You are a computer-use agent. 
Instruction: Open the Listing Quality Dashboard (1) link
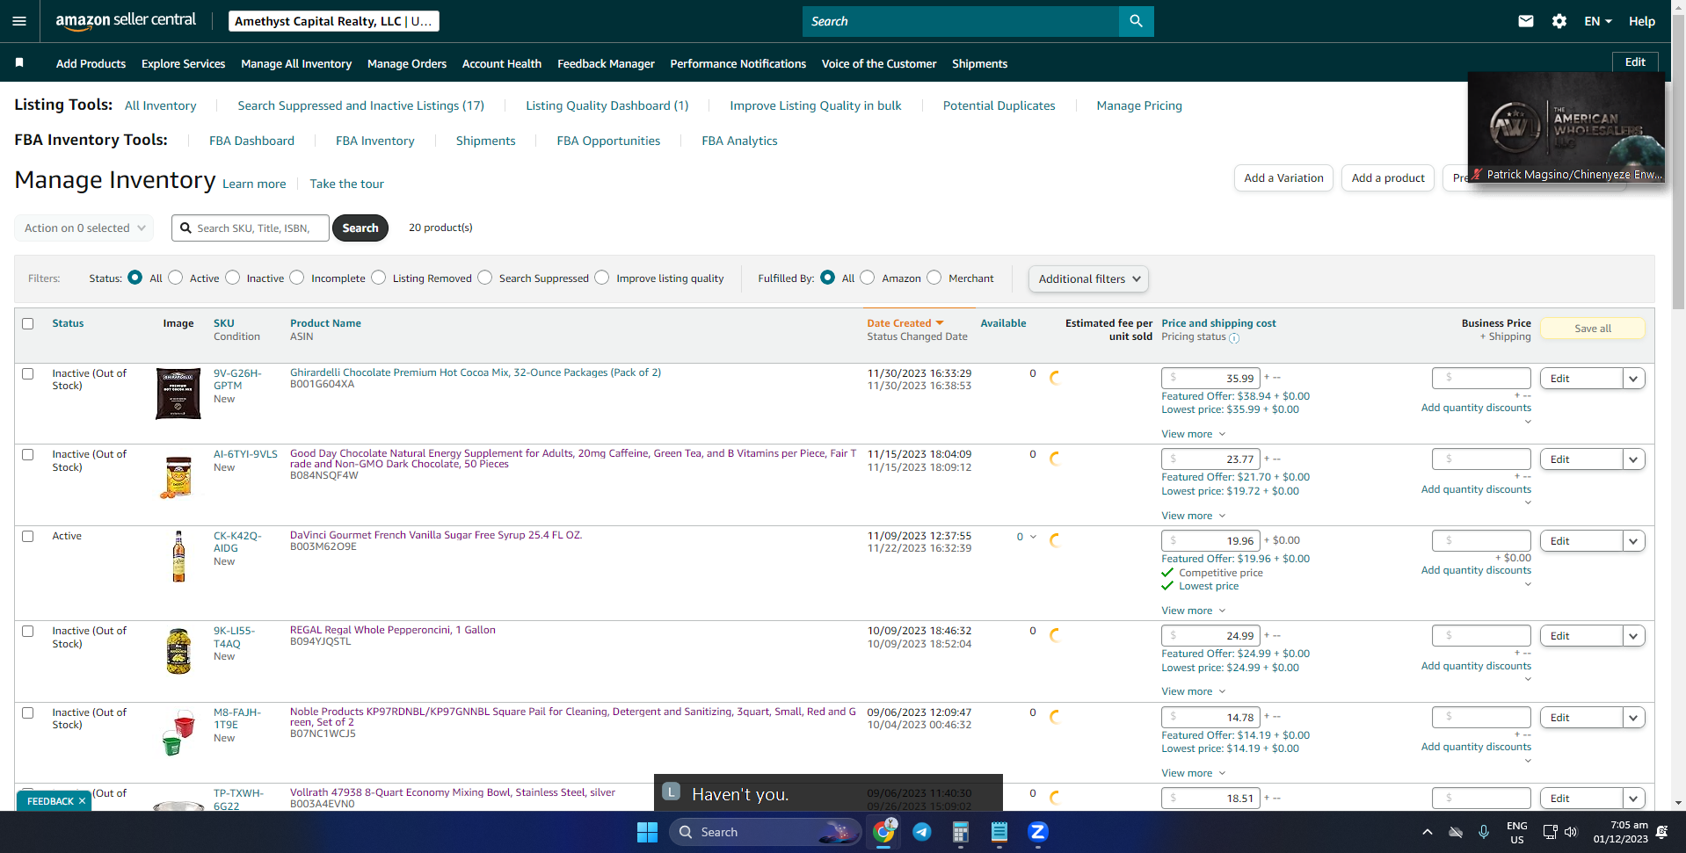pos(607,105)
